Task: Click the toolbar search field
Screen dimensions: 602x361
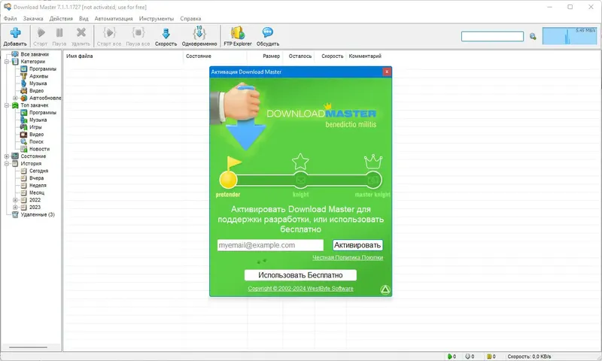Action: pyautogui.click(x=492, y=36)
